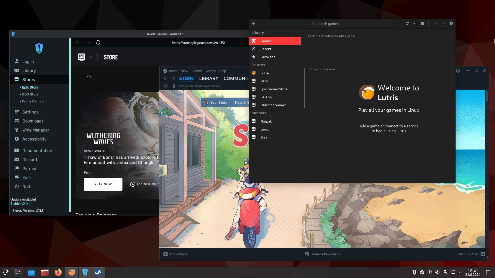Open GOG Store in the Heroic sidebar
The height and width of the screenshot is (278, 495).
[x=30, y=94]
